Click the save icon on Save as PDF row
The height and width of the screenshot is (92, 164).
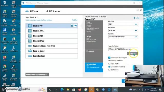click(72, 26)
